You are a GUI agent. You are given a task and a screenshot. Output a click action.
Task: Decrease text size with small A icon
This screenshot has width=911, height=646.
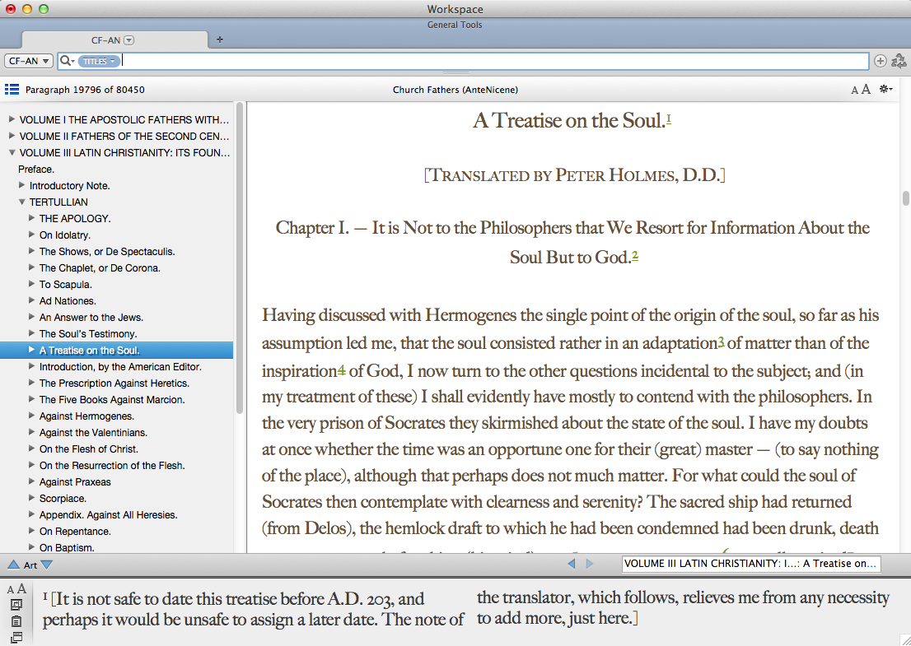click(855, 90)
